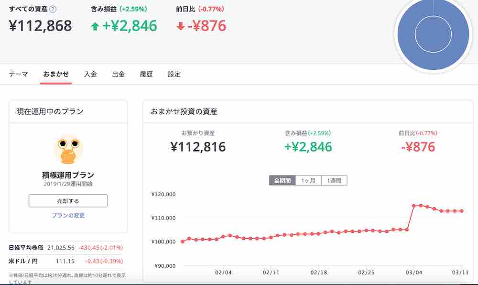Open the 出金 tab
This screenshot has height=285, width=478.
click(118, 74)
